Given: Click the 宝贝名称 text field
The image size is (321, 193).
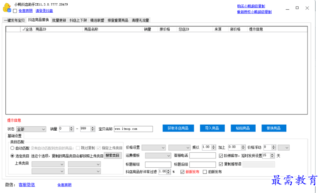Looking at the screenshot, I should [133, 129].
